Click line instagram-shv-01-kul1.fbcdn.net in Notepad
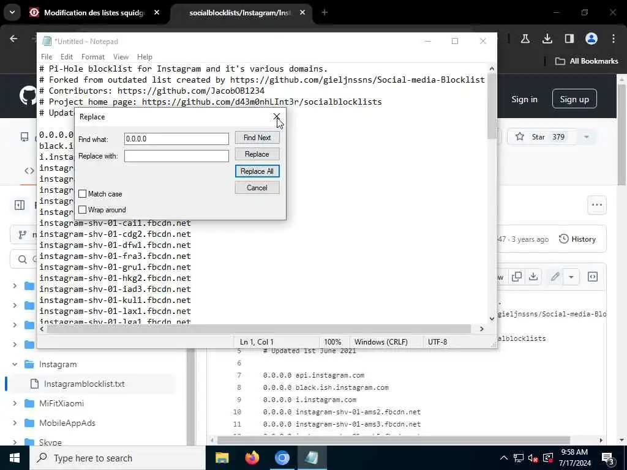 115,300
